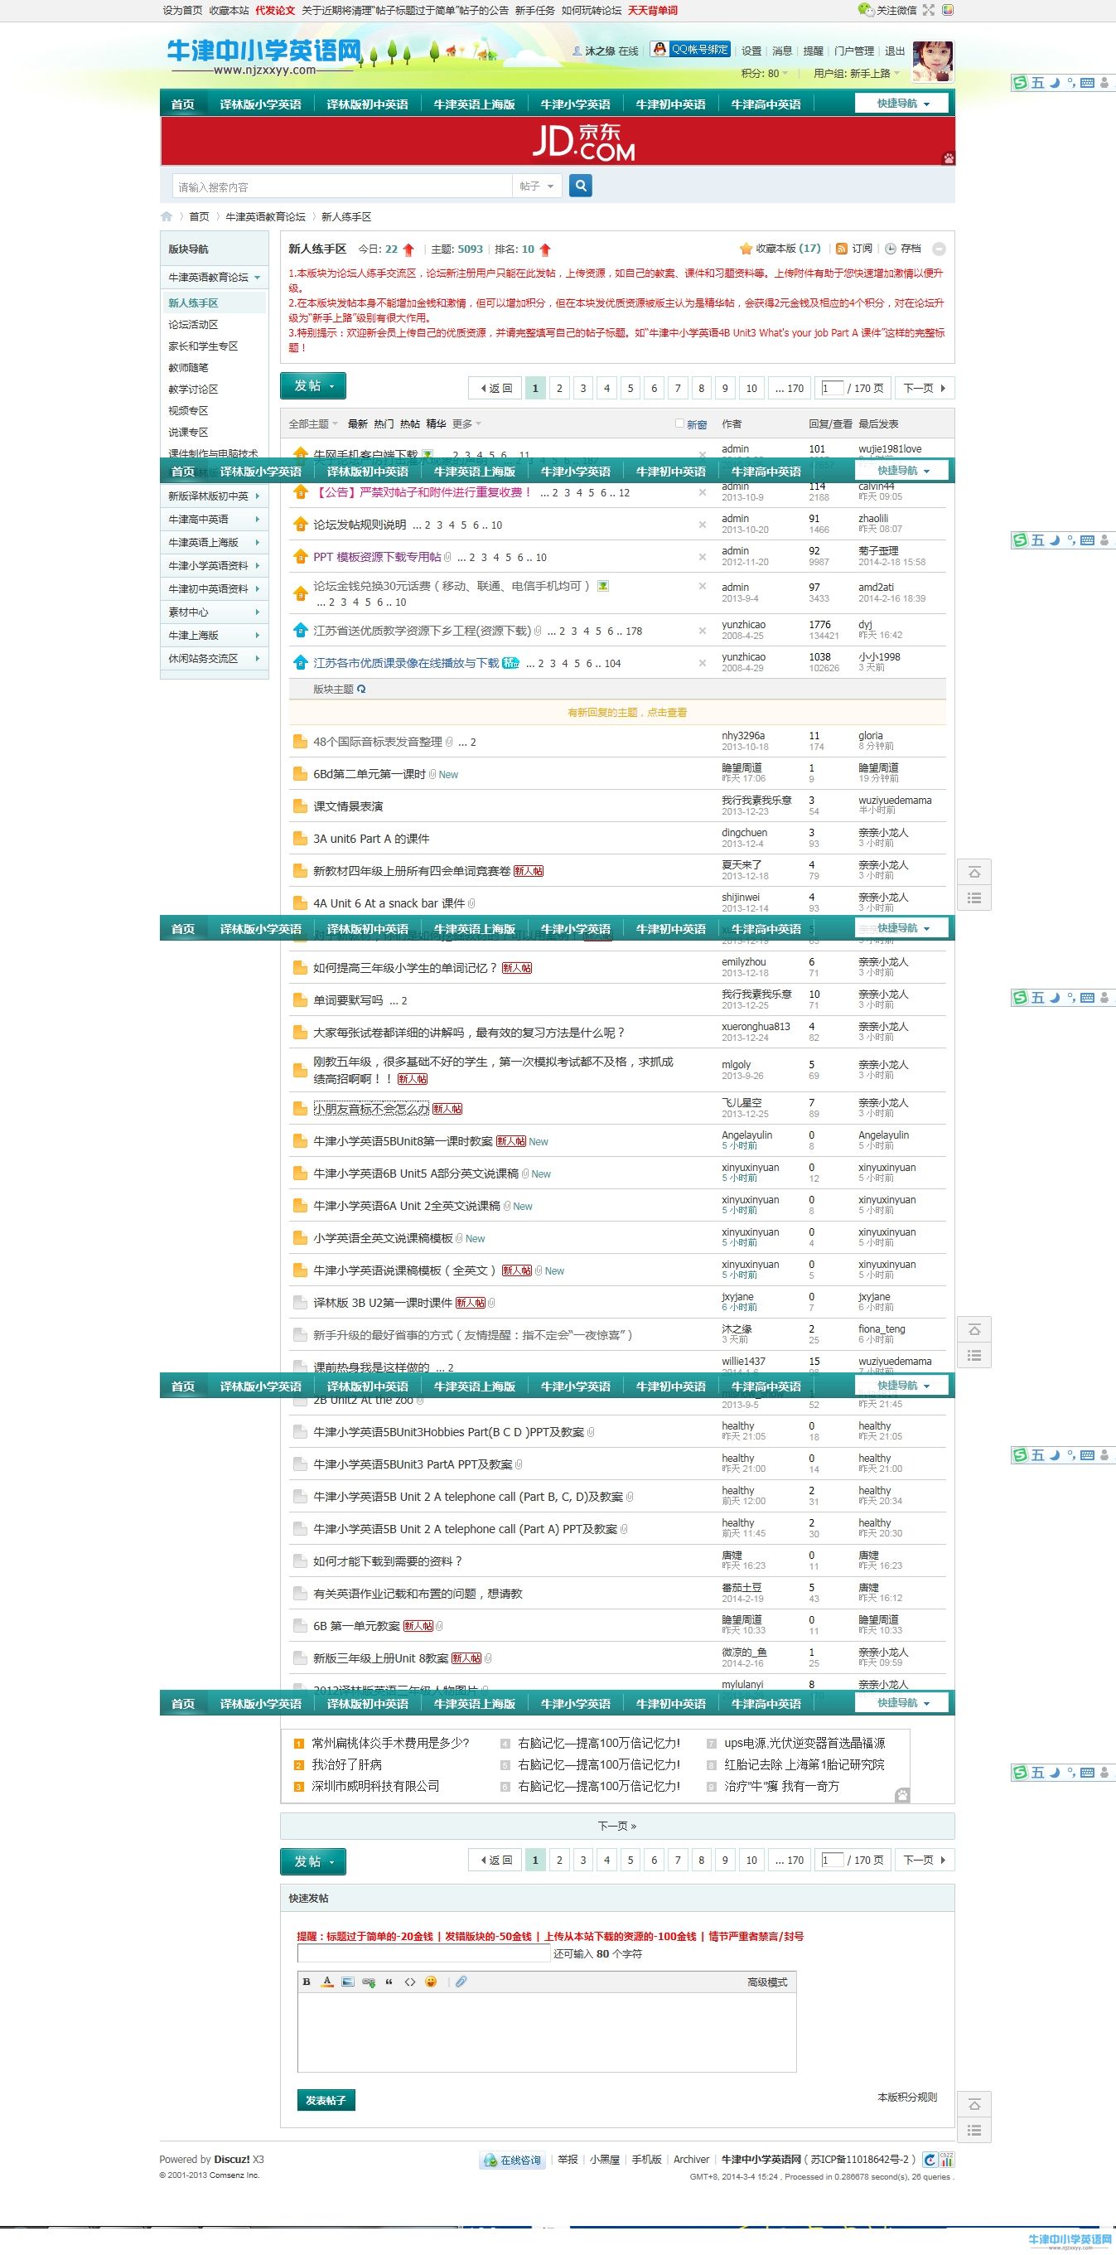Open 视频专区 in the sidebar

click(x=188, y=410)
